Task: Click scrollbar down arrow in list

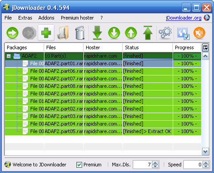Action: point(206,151)
